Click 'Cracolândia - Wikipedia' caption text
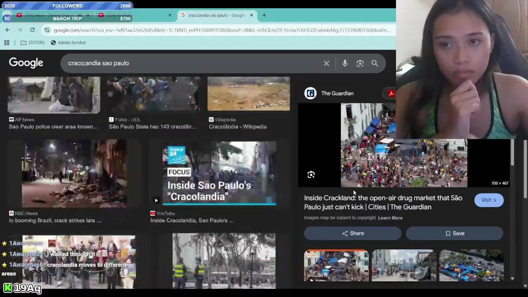 click(x=238, y=127)
